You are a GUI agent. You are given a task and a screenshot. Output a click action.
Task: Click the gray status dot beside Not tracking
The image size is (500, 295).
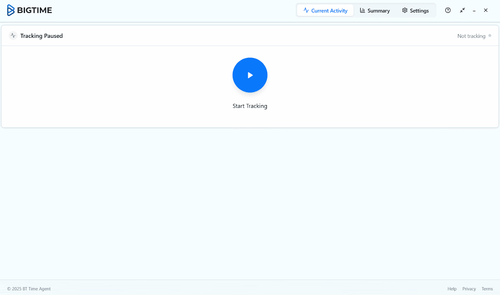[x=490, y=36]
